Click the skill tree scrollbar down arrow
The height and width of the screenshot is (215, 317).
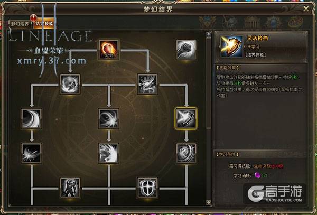point(209,202)
